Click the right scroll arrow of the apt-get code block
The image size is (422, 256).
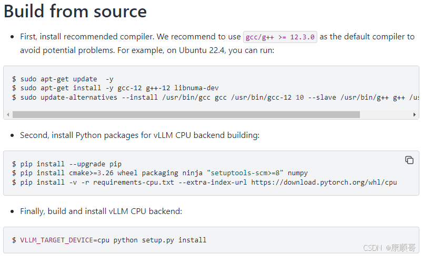(x=415, y=114)
